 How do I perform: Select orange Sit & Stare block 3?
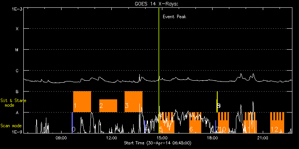pos(134,102)
